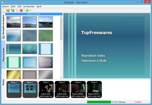Select the gray-purple framed background thumbnail
152x105 pixels.
tap(46, 62)
